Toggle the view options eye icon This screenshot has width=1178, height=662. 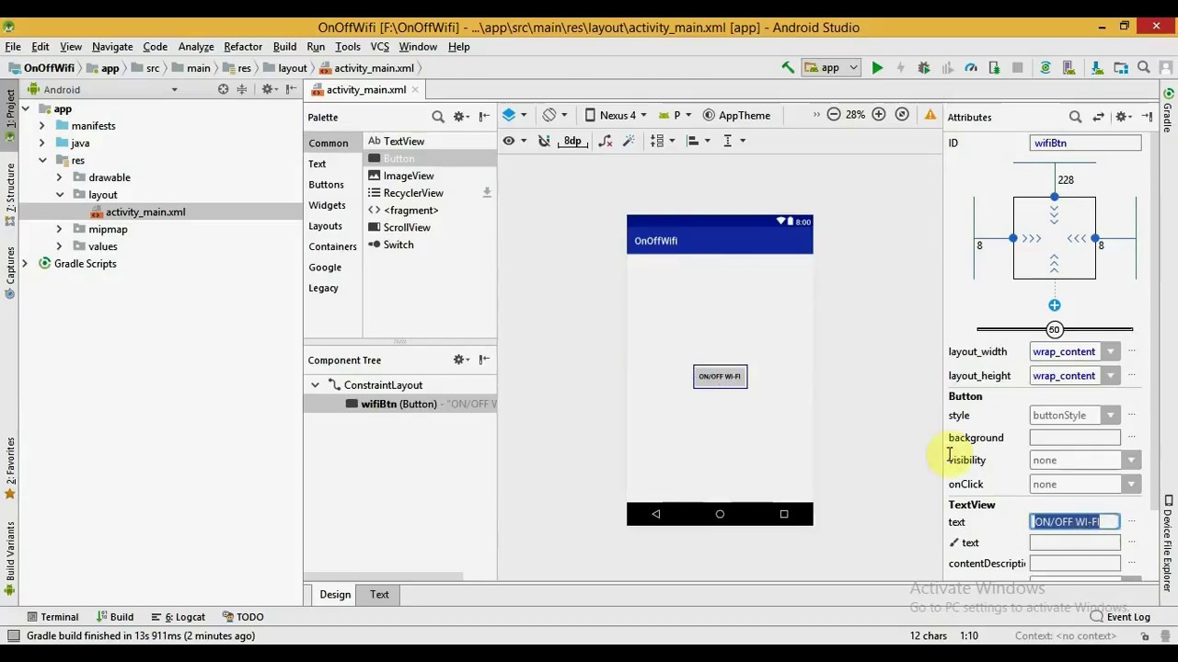coord(514,141)
